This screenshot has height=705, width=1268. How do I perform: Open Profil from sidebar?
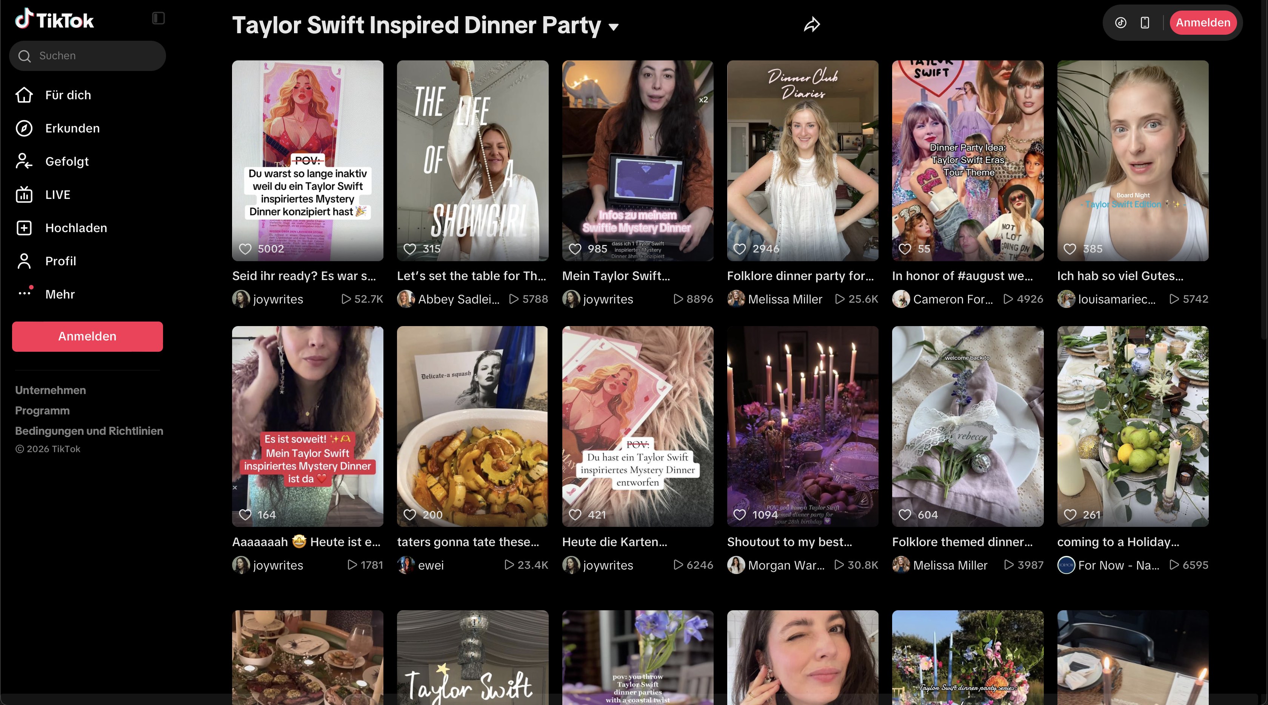pos(60,262)
